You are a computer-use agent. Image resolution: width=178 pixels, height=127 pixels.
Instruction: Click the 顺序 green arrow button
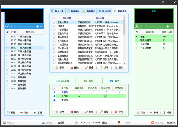[x=167, y=112]
